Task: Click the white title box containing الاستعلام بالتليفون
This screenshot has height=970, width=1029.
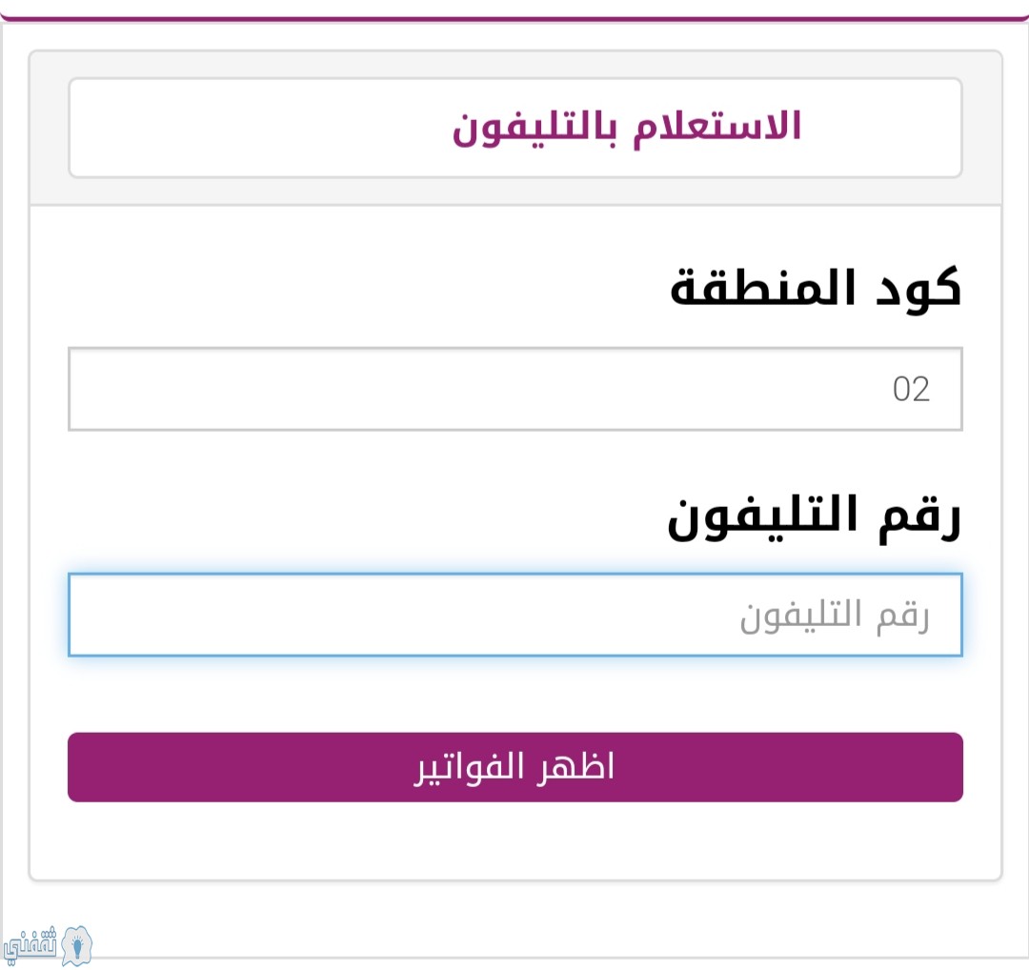Action: 515,128
